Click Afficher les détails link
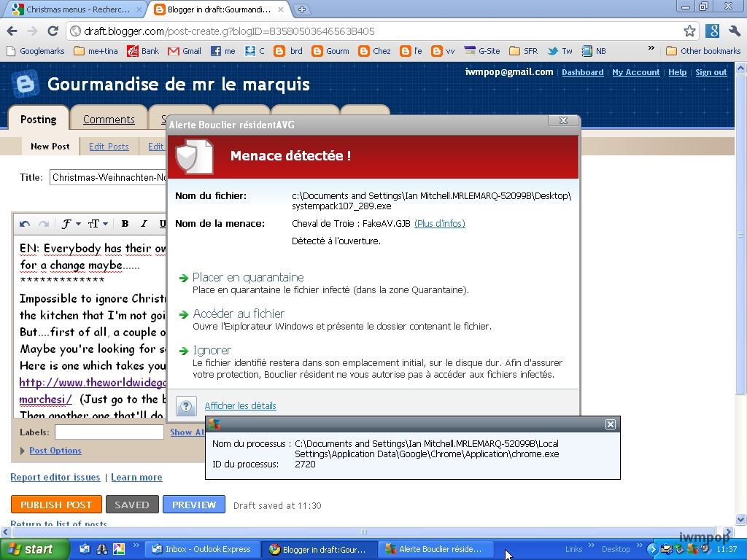 240,405
